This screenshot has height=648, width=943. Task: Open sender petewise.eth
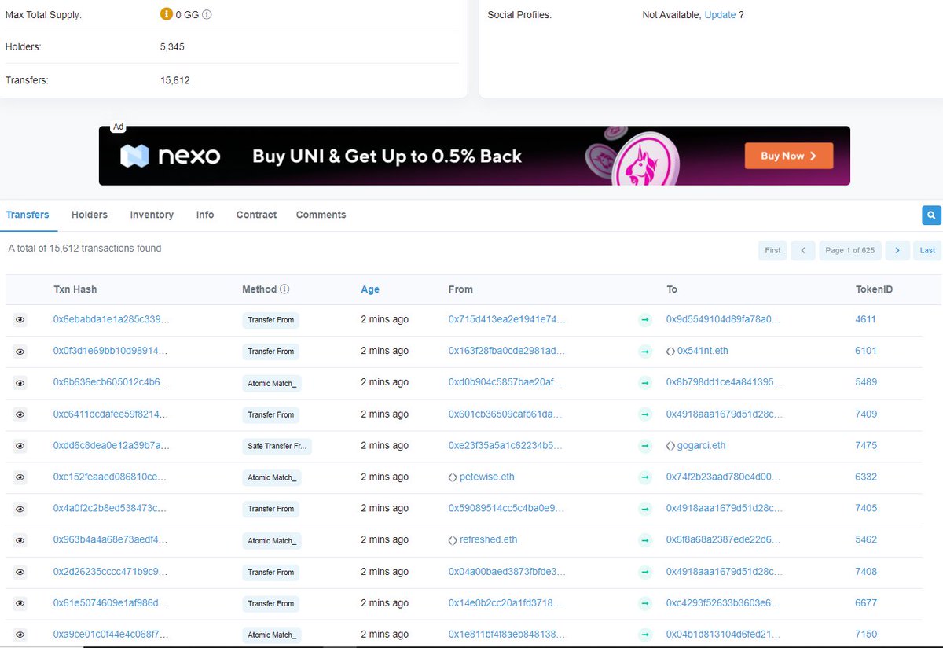click(x=487, y=477)
